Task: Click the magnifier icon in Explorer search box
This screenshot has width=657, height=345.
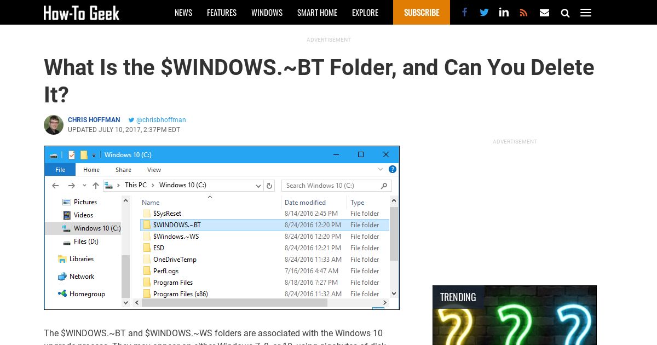Action: coord(384,186)
